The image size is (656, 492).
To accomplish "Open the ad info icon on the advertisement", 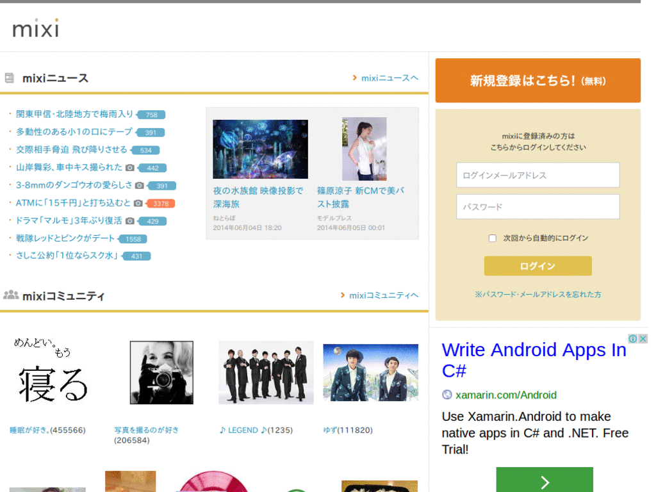I will tap(632, 338).
